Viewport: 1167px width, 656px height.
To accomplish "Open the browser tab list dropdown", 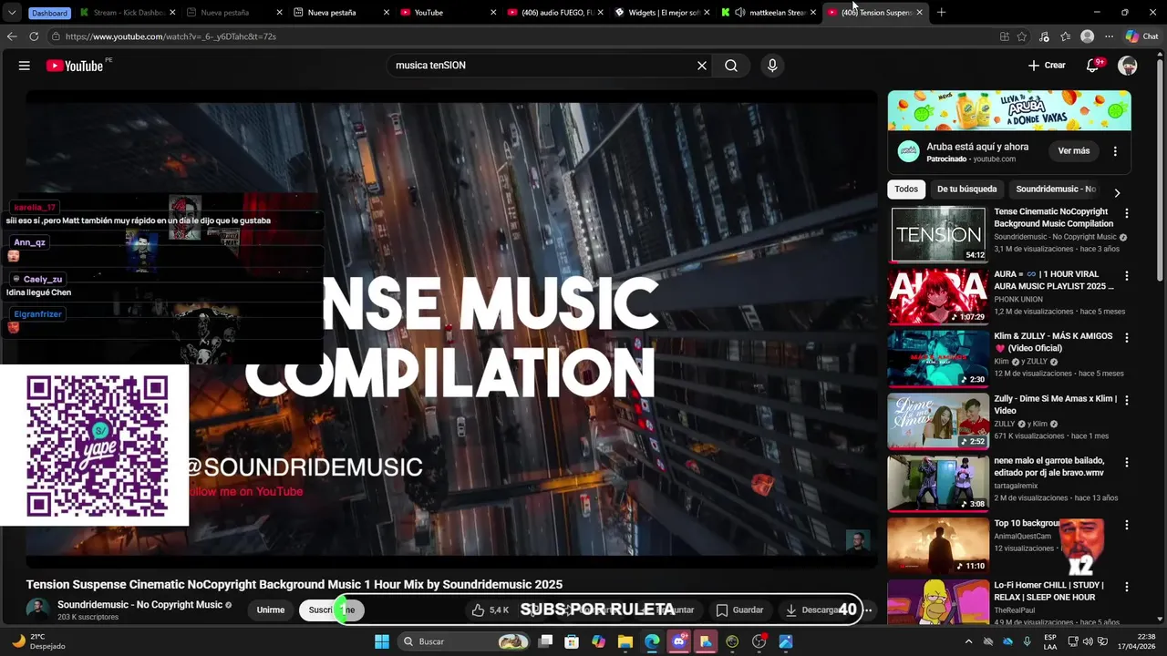I will click(12, 13).
